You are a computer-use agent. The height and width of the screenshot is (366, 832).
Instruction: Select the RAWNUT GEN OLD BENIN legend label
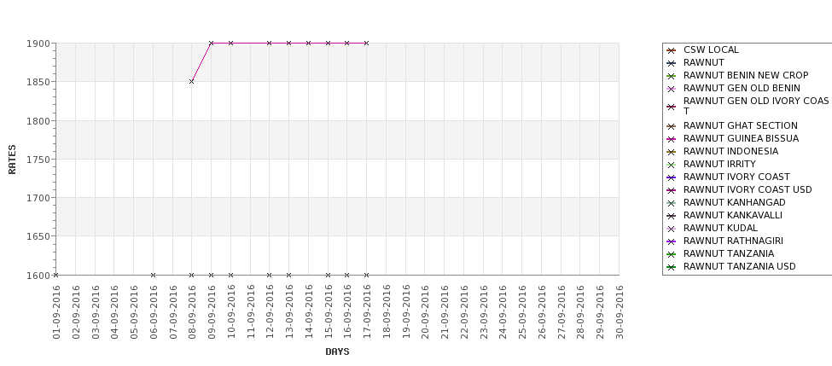[742, 88]
